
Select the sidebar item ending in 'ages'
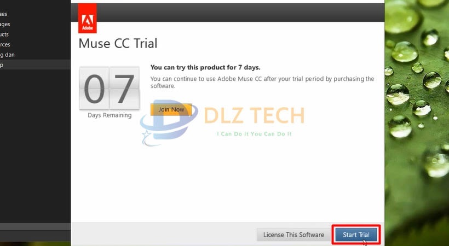click(5, 24)
